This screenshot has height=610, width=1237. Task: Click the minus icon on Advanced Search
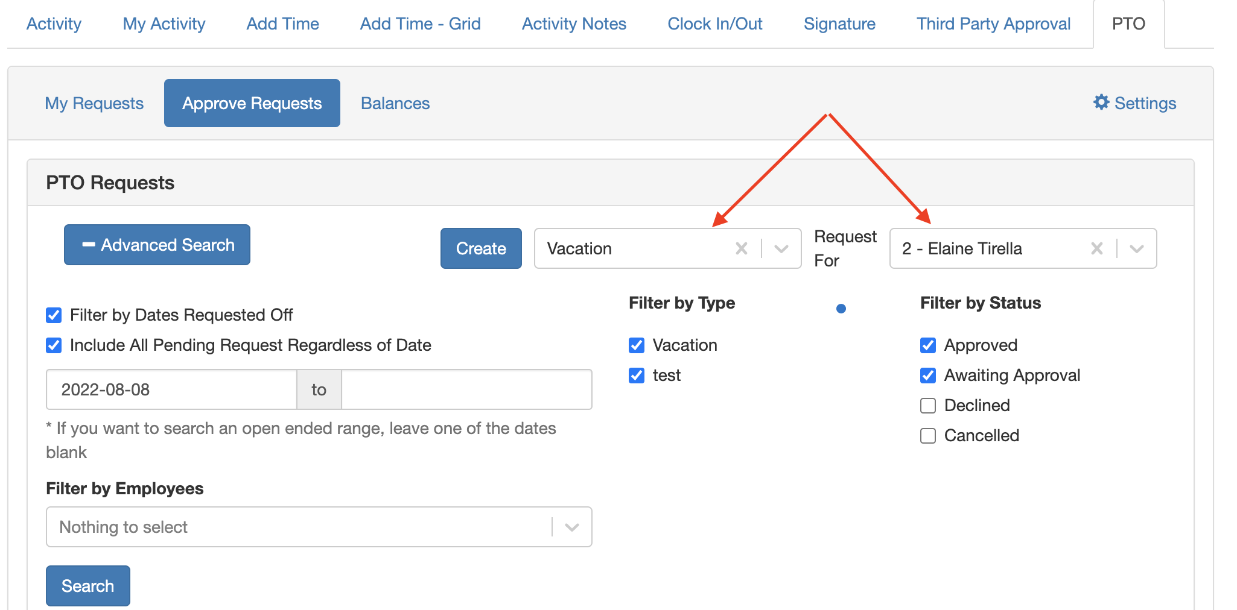[x=89, y=245]
